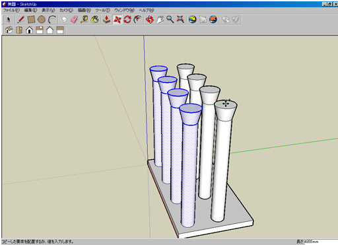
Task: Switch to Left view
Action: [60, 30]
